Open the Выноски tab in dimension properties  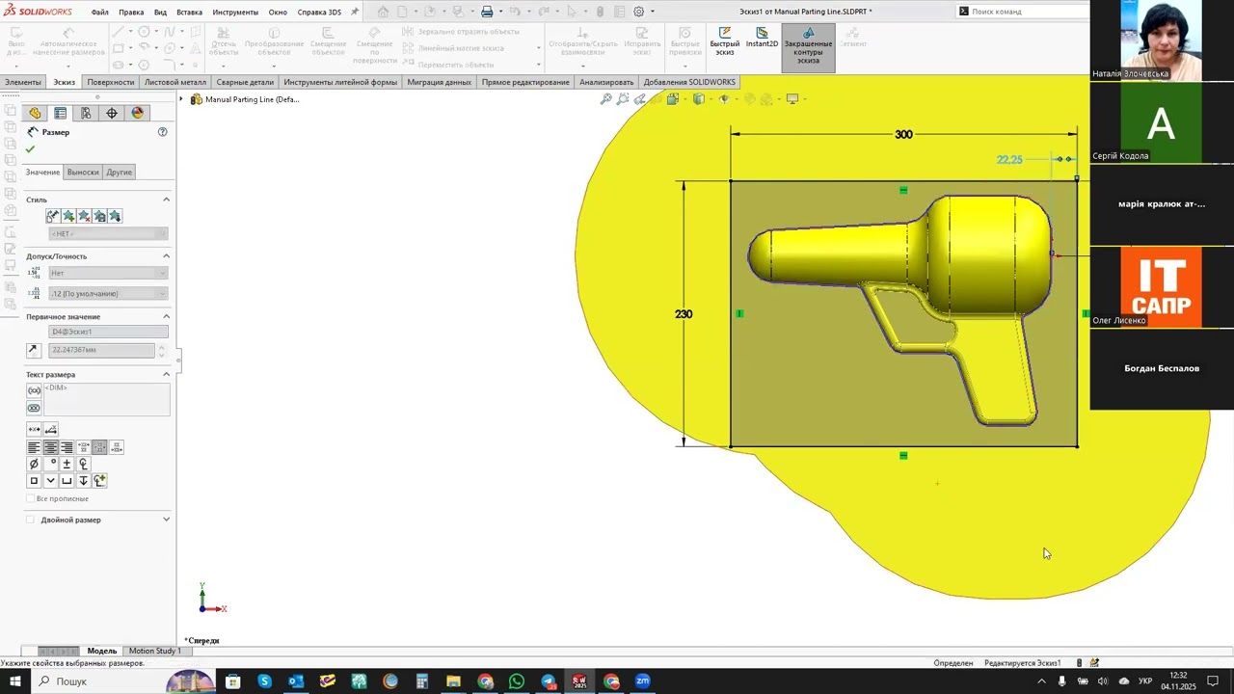(x=83, y=172)
